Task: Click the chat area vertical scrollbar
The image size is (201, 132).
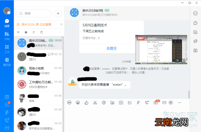Action: (189, 95)
